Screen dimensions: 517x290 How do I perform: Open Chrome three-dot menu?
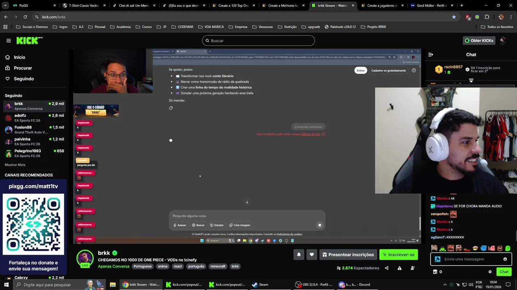click(511, 17)
